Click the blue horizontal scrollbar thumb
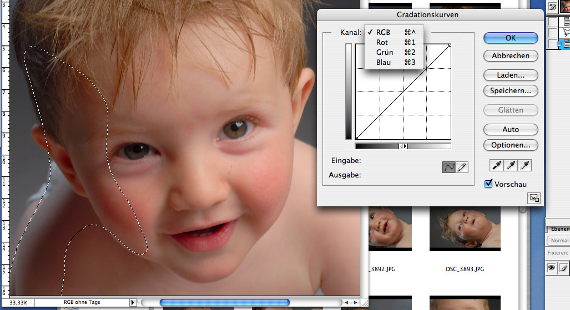 [224, 302]
